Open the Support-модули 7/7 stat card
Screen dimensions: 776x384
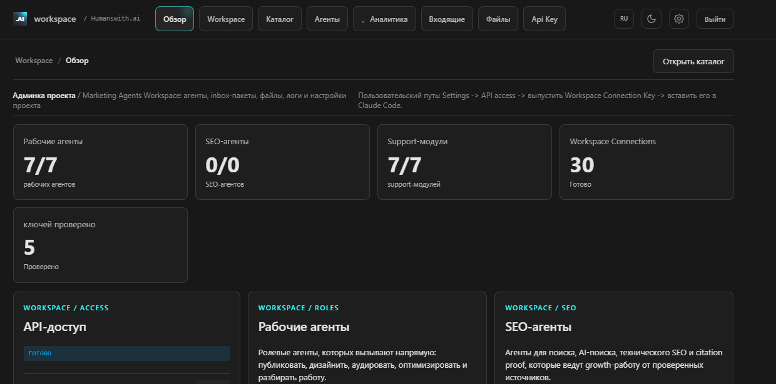[x=464, y=162]
